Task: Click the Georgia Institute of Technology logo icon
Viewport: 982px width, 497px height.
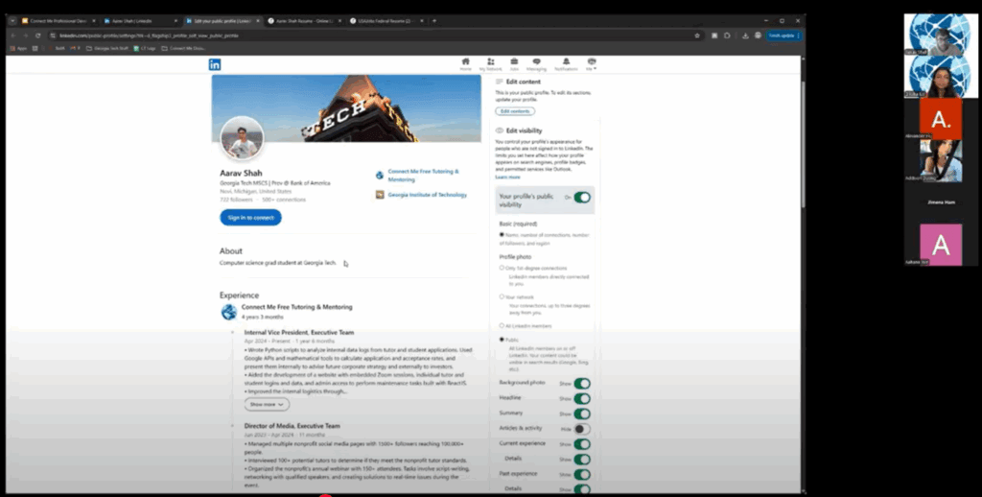Action: (x=380, y=195)
